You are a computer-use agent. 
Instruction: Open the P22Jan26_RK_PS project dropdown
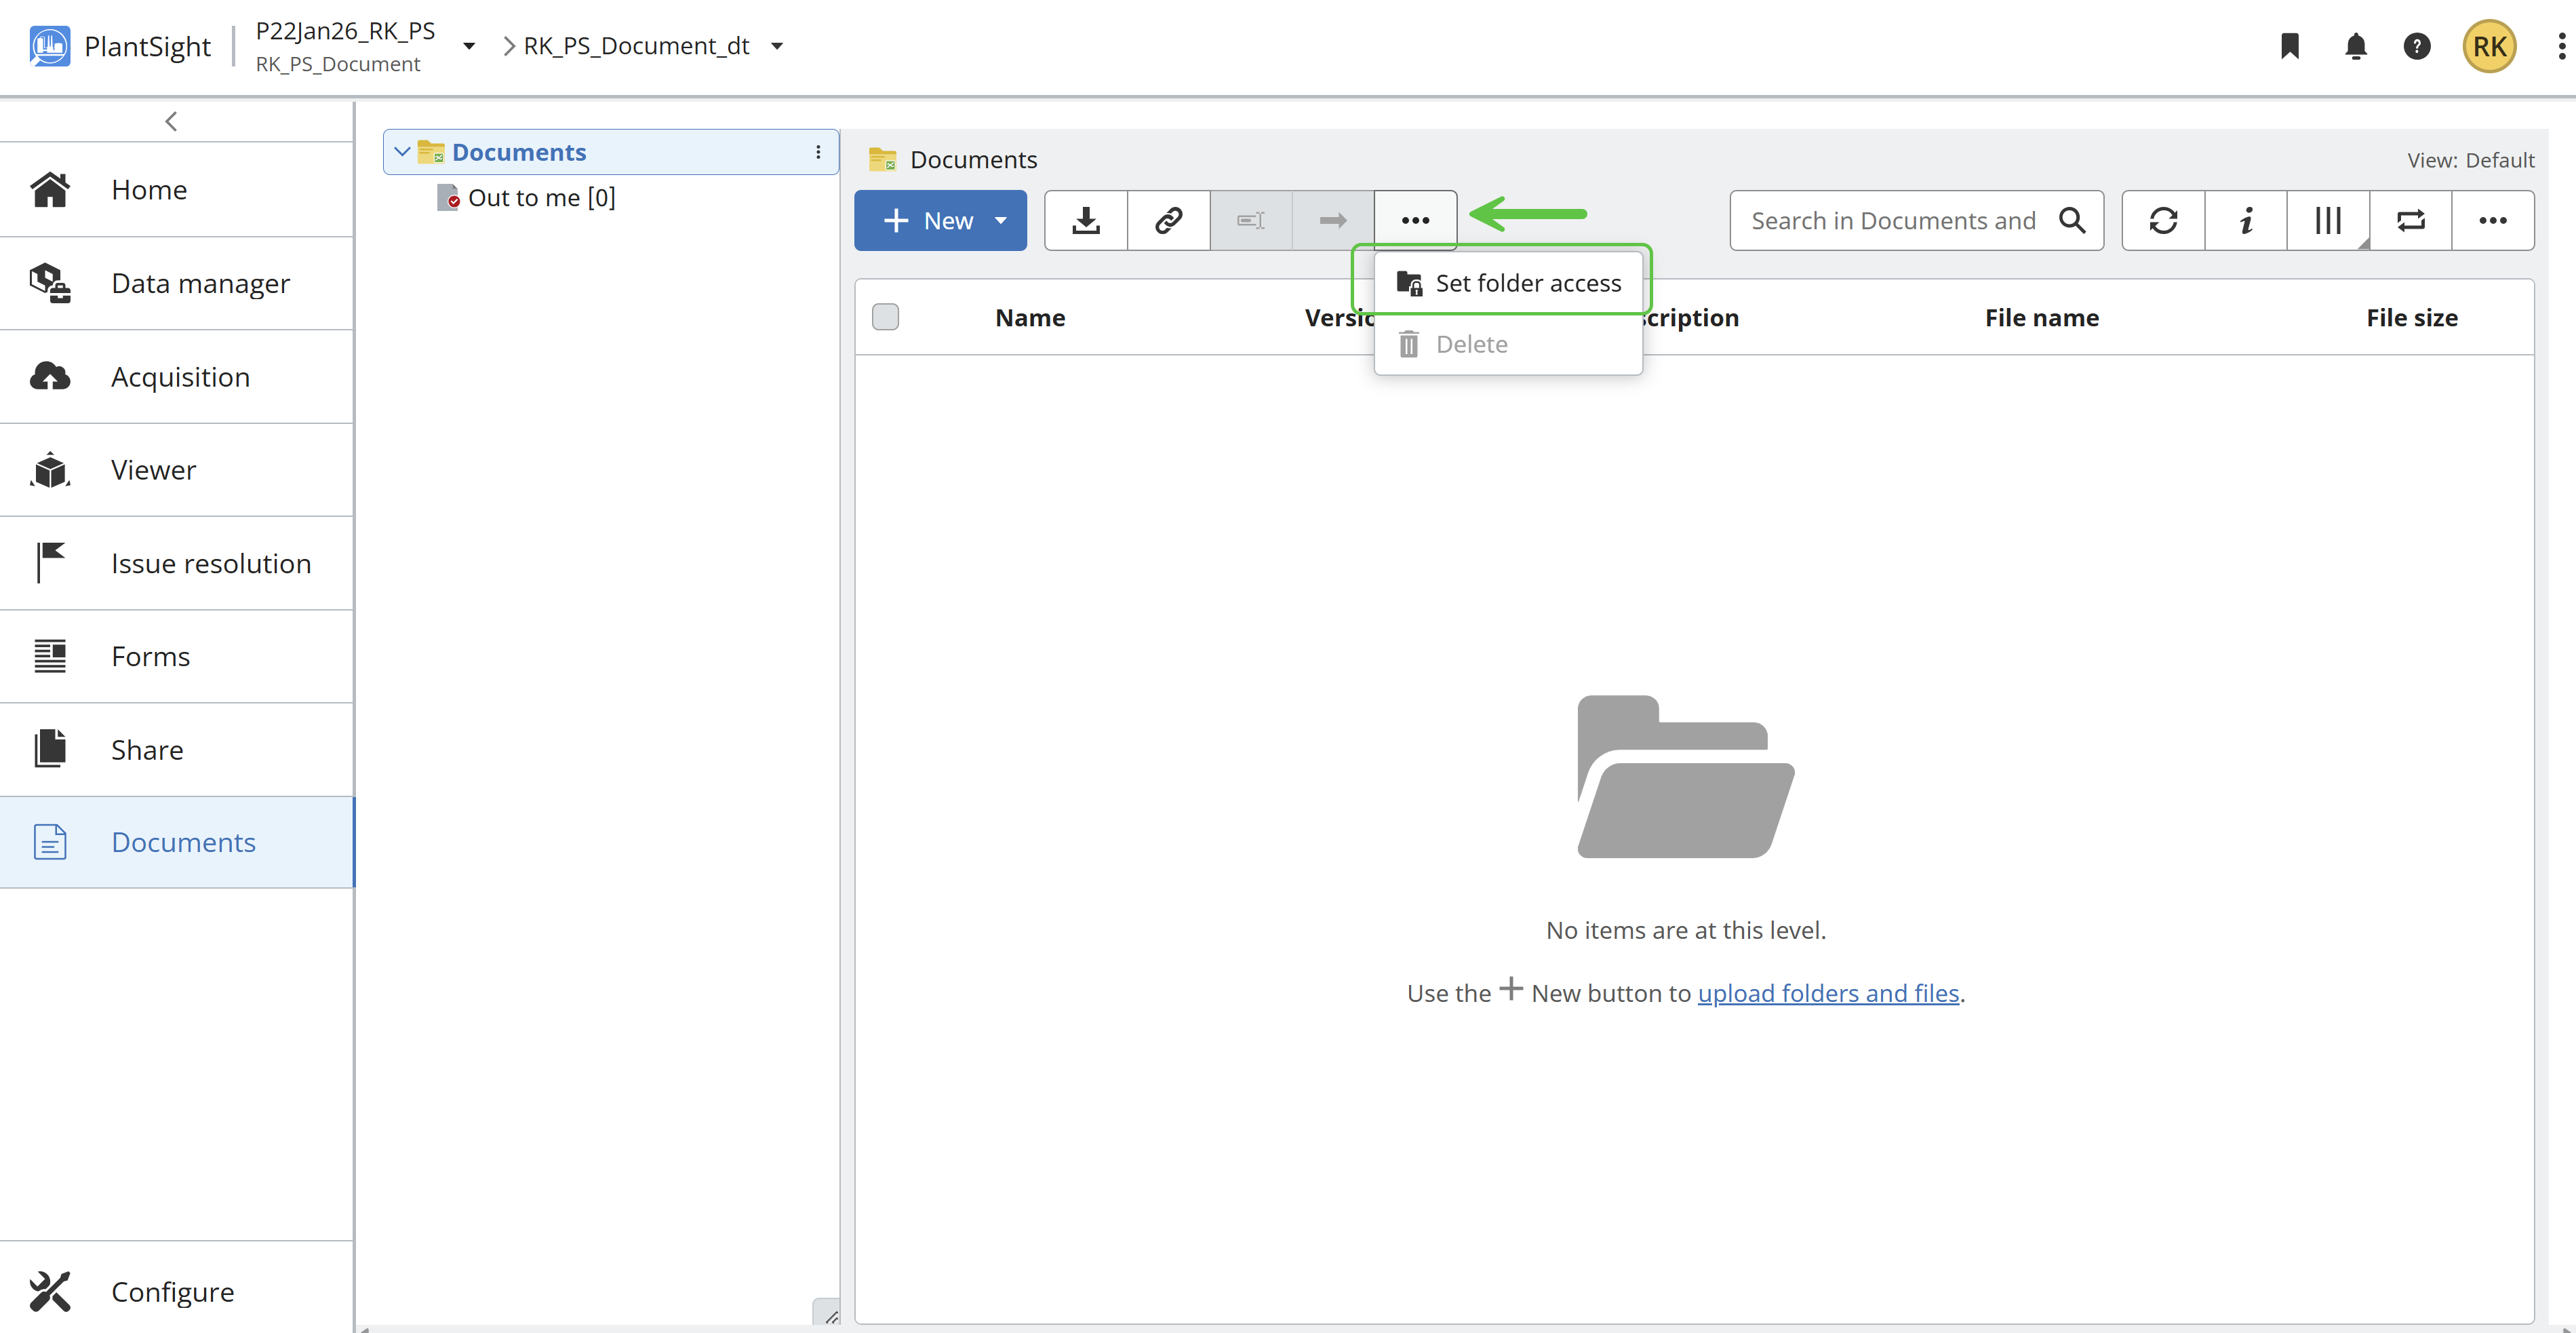[468, 46]
